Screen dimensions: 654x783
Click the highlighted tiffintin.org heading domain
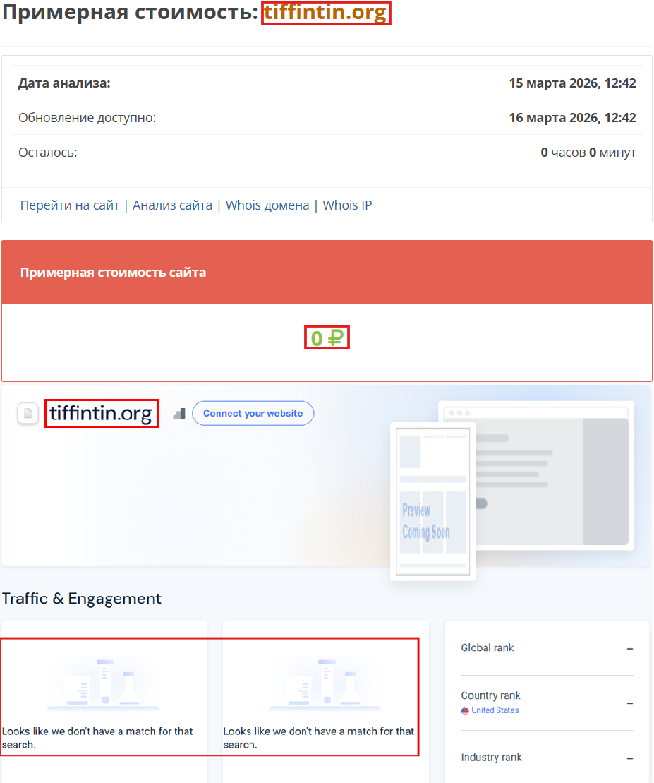325,13
